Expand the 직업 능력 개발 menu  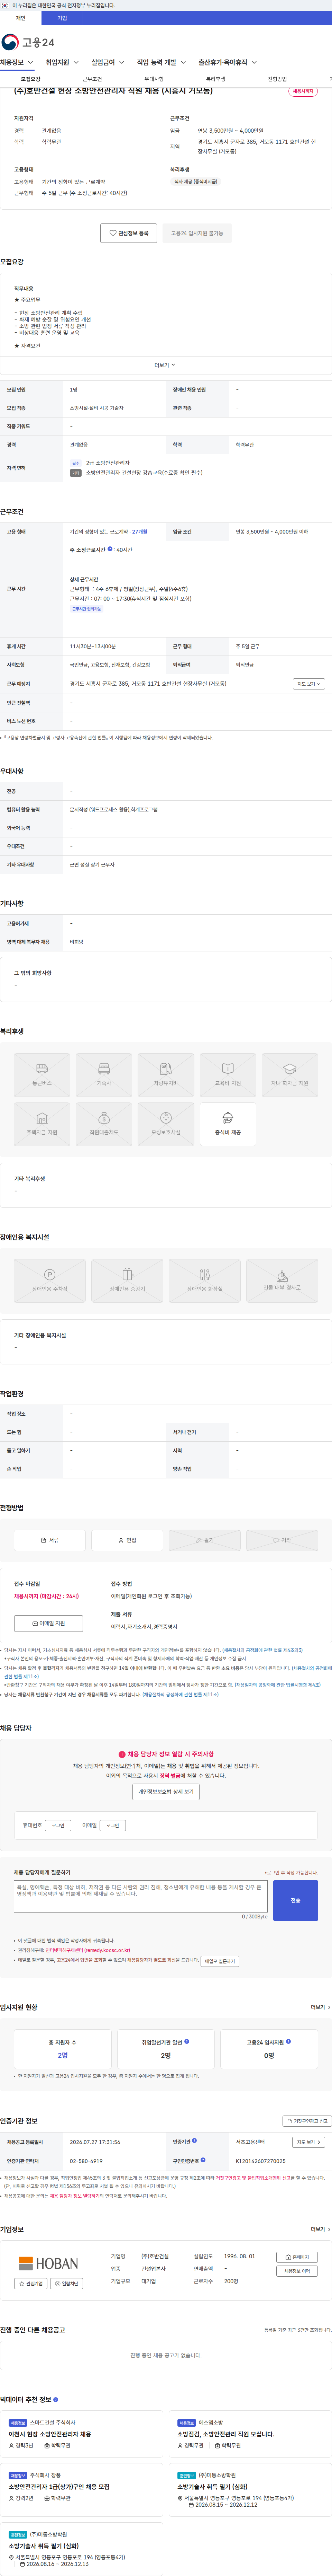(162, 62)
